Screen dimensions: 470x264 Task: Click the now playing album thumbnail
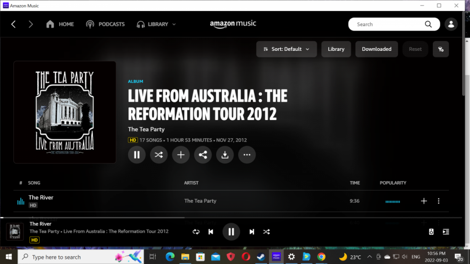[15, 231]
